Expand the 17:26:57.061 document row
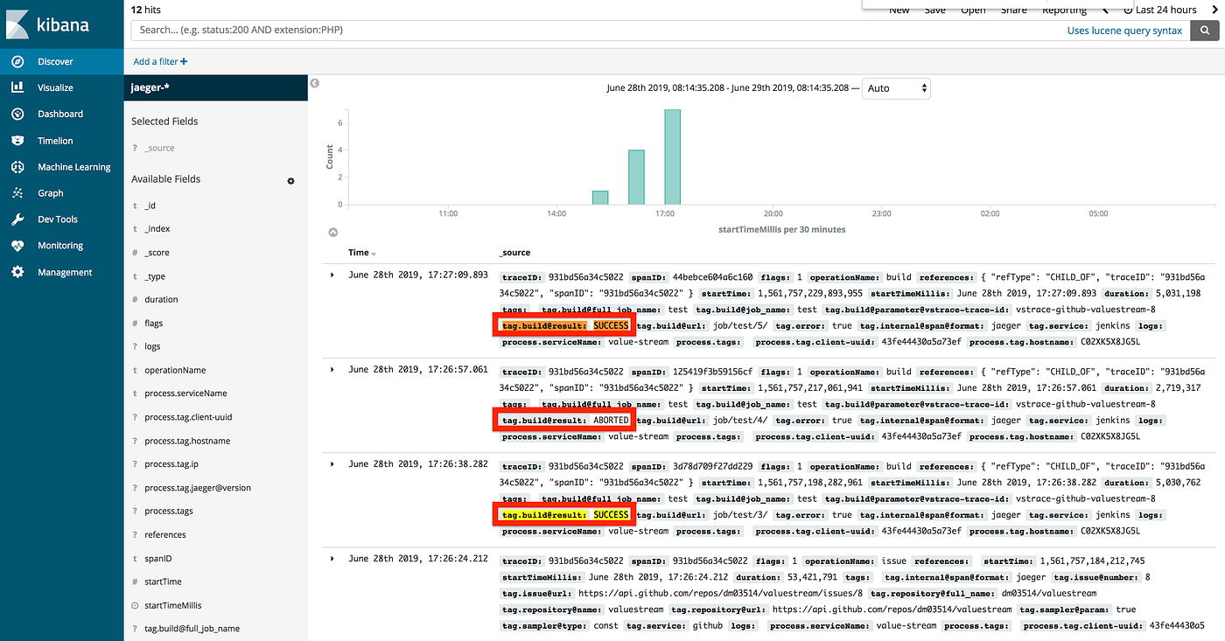The image size is (1225, 641). (x=332, y=369)
